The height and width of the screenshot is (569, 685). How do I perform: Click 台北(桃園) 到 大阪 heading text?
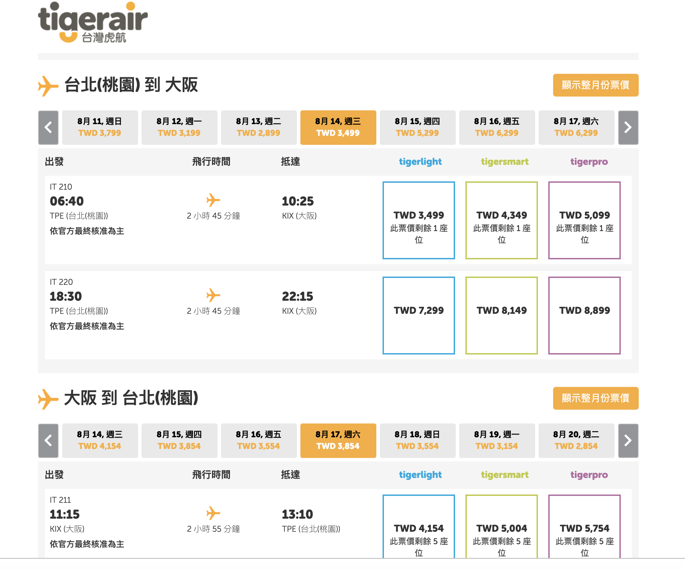point(131,85)
